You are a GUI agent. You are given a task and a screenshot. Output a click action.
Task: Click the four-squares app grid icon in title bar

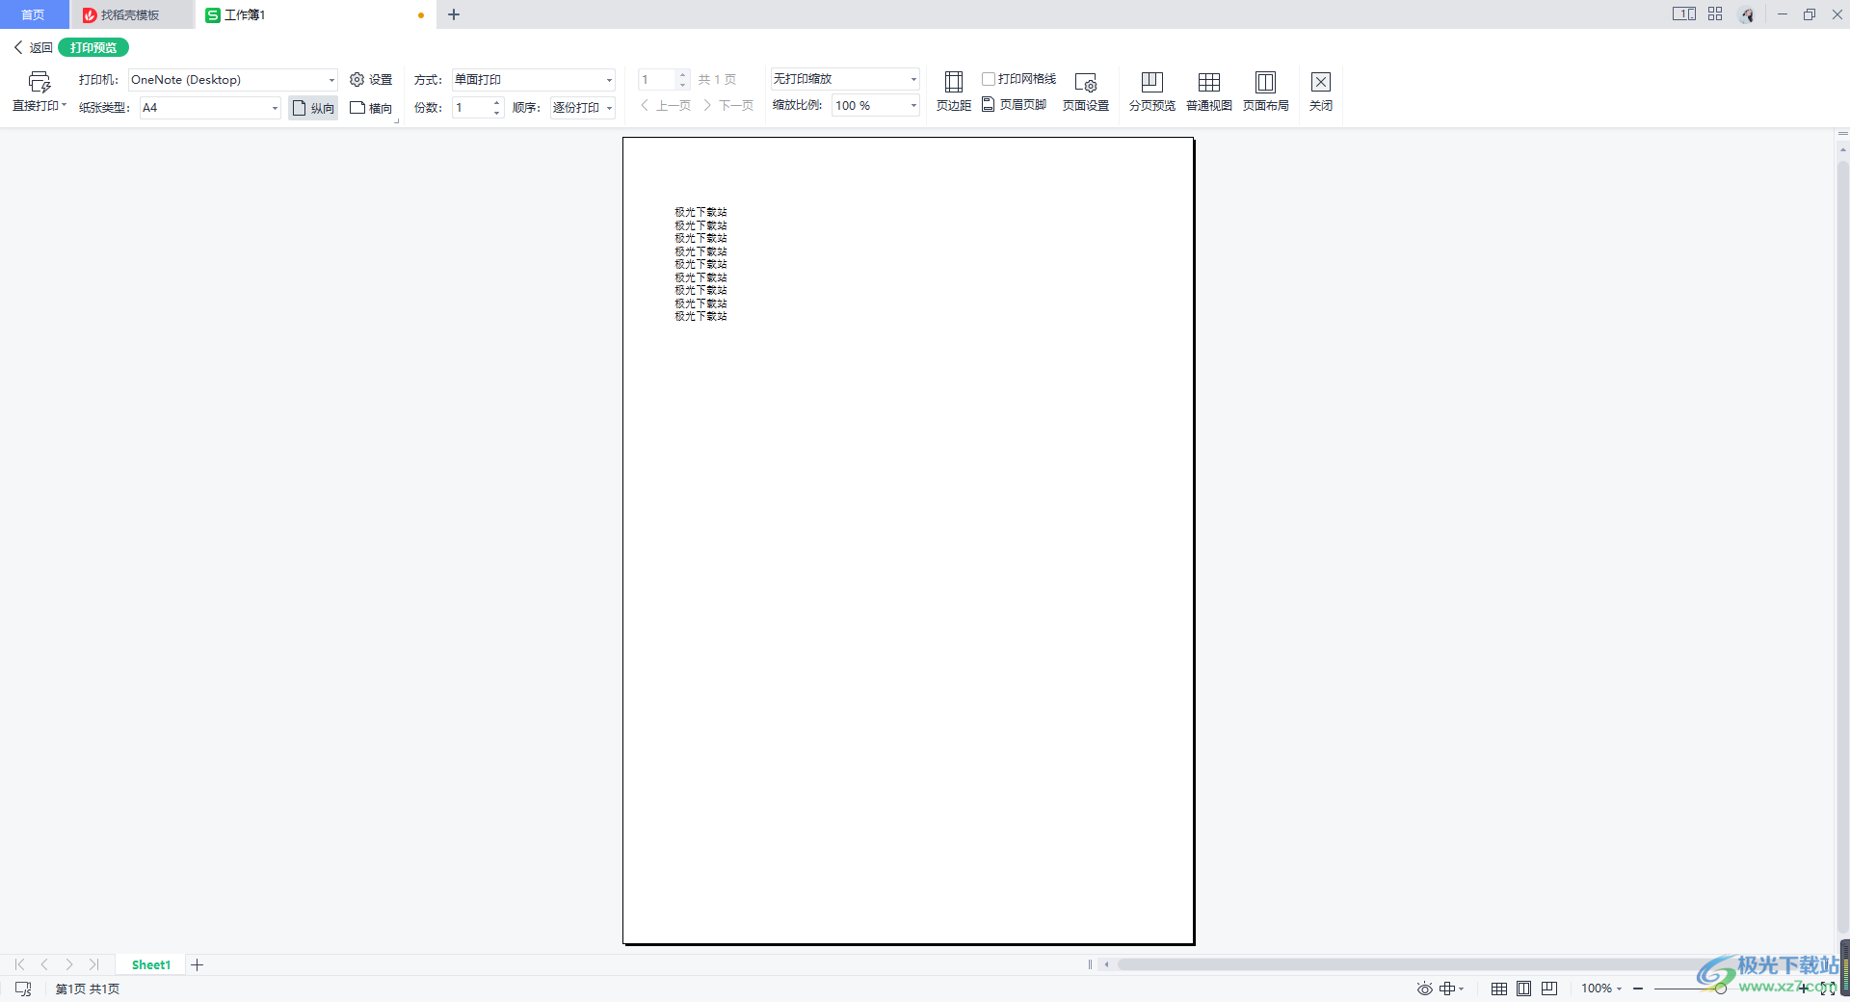(x=1715, y=14)
